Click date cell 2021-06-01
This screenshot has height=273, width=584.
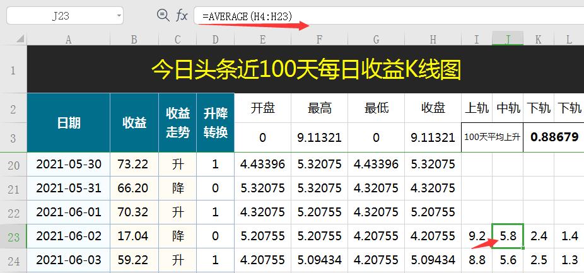point(69,212)
